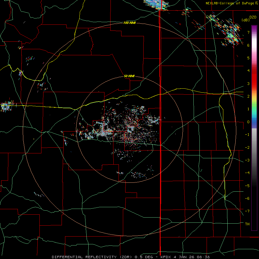Click the -5 value on color scale
This screenshot has height=259, width=259.
pyautogui.click(x=247, y=186)
